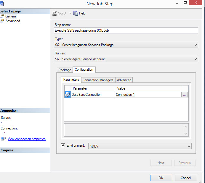This screenshot has height=183, width=205.
Task: Switch to the Parameters tab
Action: tap(71, 80)
